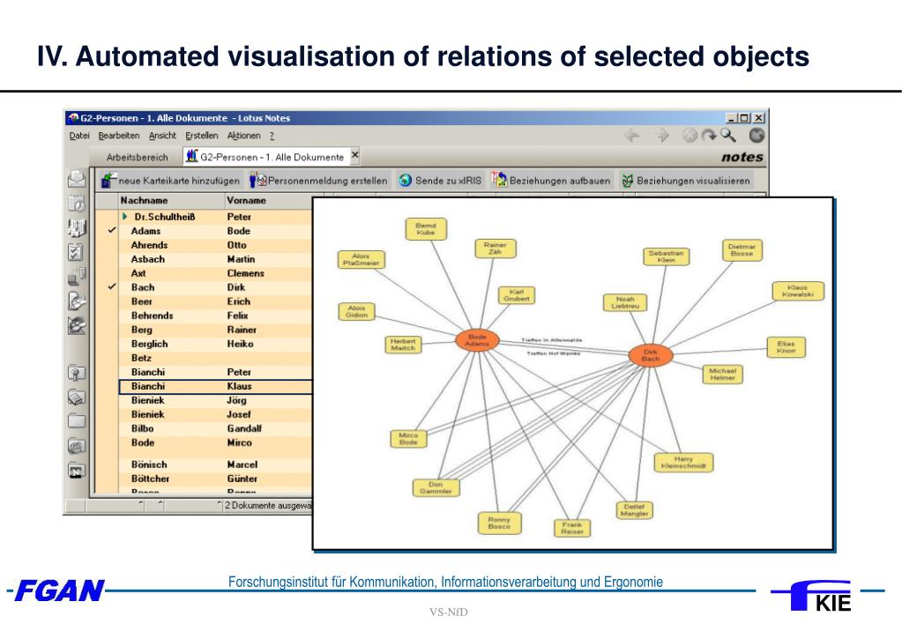Select the Bieniek Jörg row

pyautogui.click(x=215, y=400)
